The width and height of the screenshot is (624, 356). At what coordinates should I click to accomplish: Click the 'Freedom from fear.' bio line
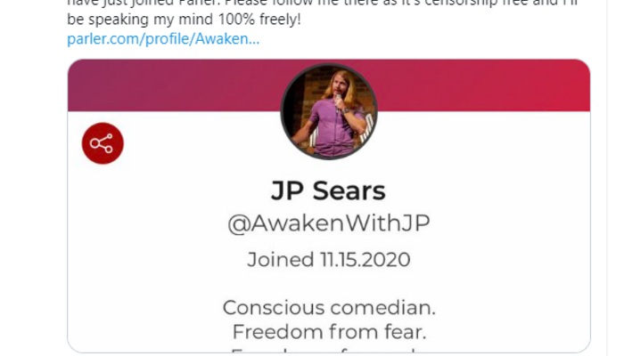(x=329, y=332)
